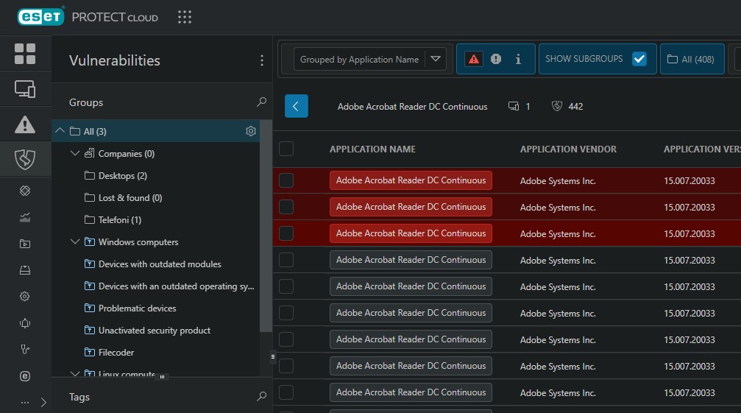This screenshot has height=413, width=741.
Task: Collapse the Windows computers tree node
Action: click(75, 242)
